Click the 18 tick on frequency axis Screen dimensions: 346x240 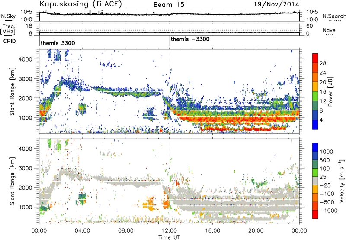(x=29, y=26)
